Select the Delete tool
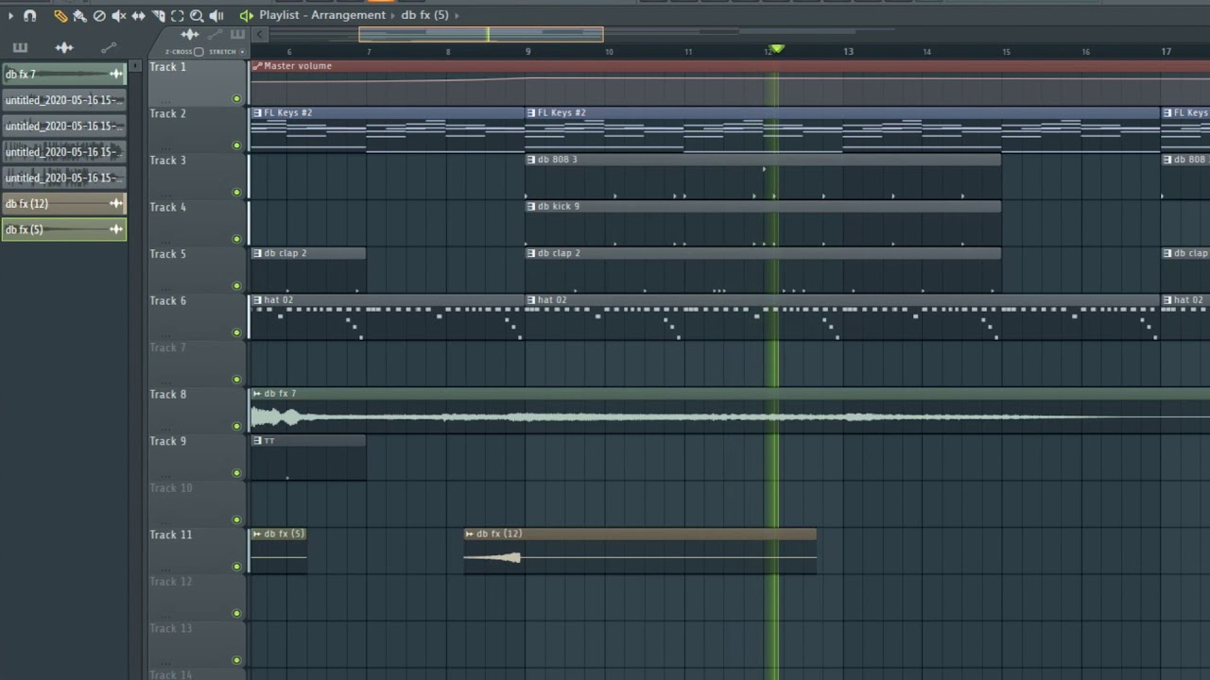1210x680 pixels. click(99, 15)
